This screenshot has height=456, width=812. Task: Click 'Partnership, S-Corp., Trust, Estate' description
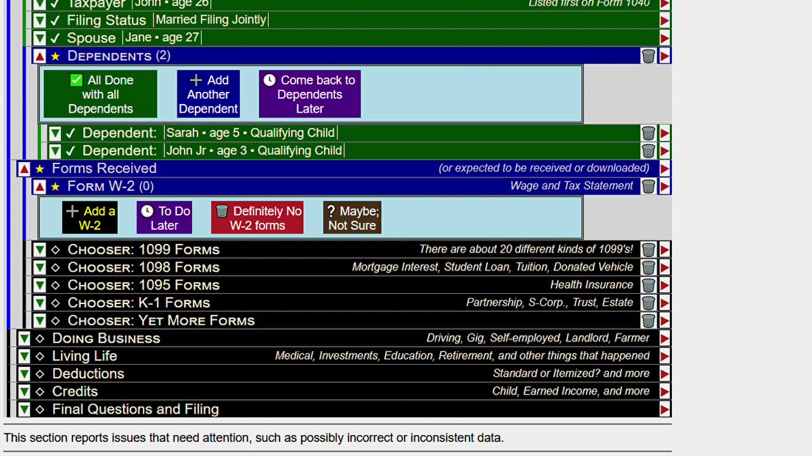(x=549, y=302)
